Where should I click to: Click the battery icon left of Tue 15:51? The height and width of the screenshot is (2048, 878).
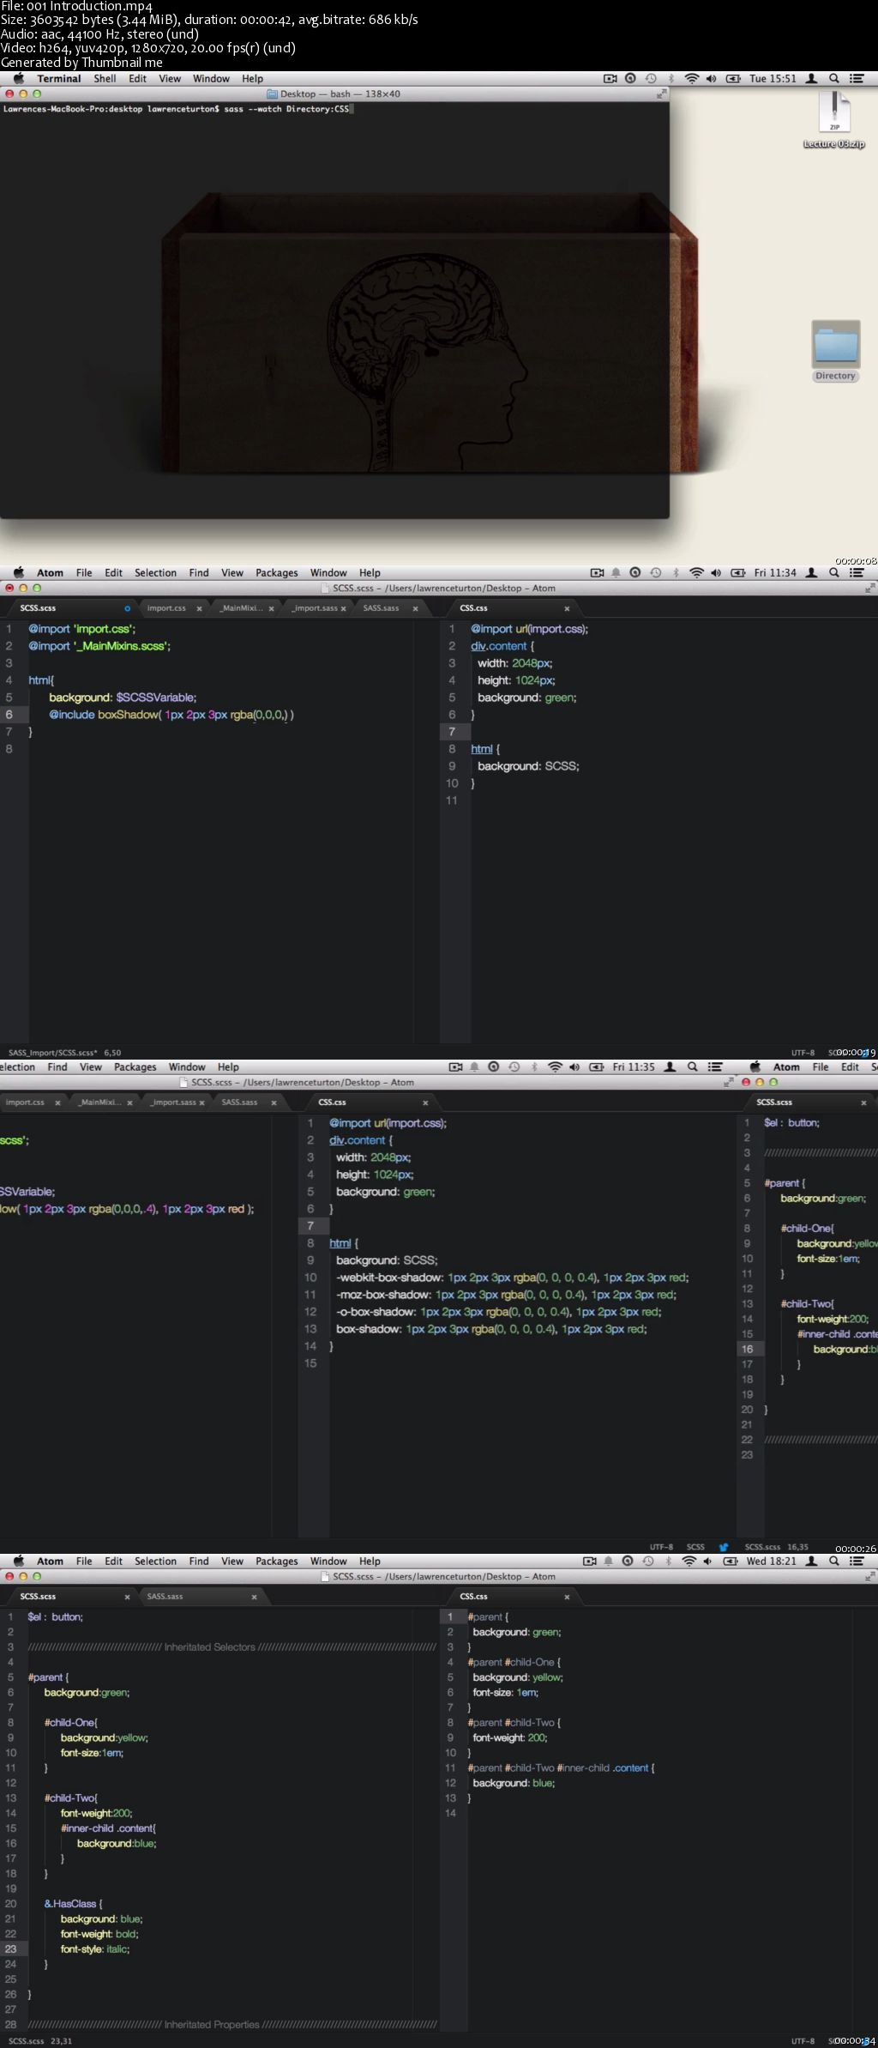click(x=733, y=78)
